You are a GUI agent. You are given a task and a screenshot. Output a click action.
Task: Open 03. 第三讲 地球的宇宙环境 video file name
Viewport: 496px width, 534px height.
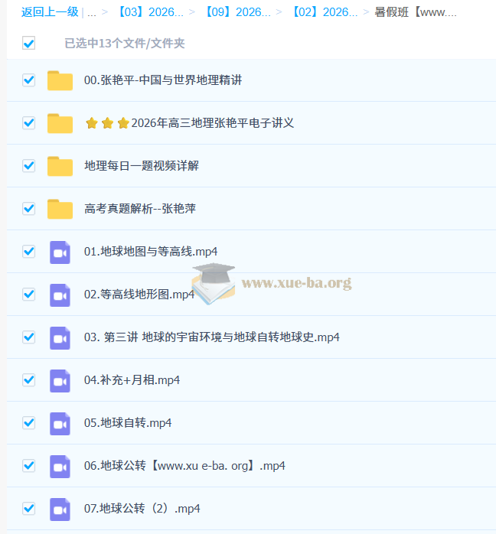click(x=211, y=337)
